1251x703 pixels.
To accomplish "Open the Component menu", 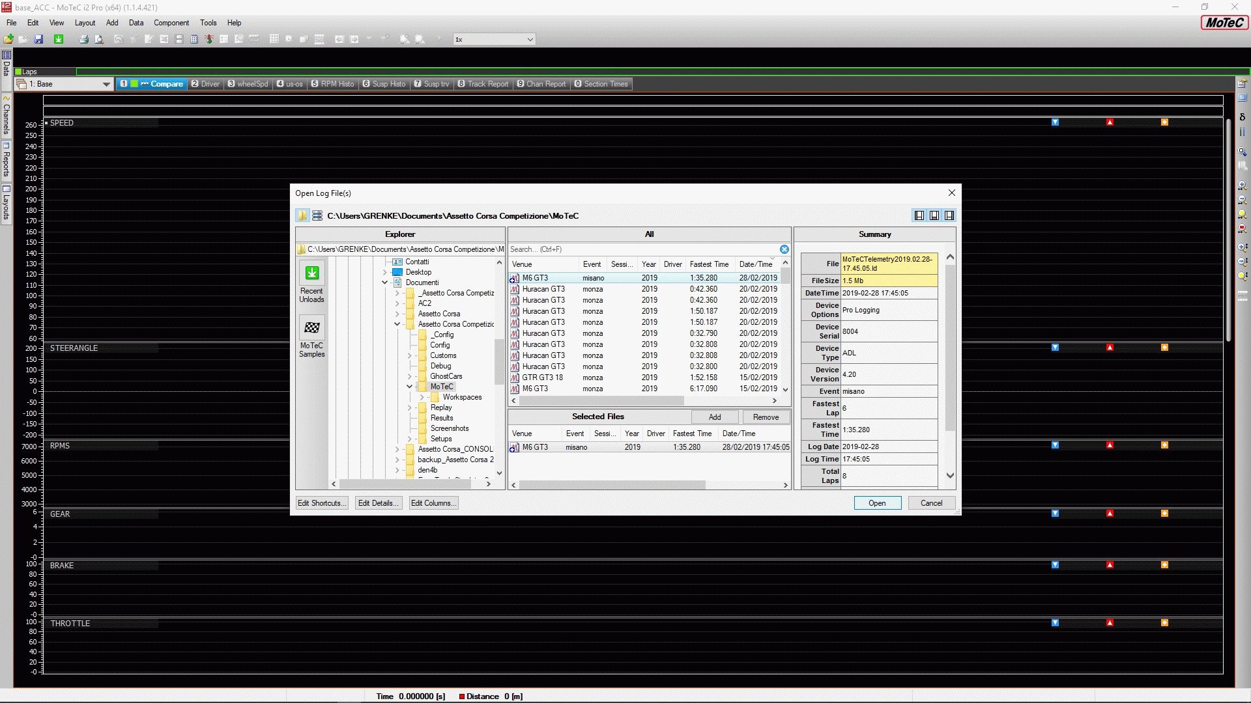I will pyautogui.click(x=171, y=23).
